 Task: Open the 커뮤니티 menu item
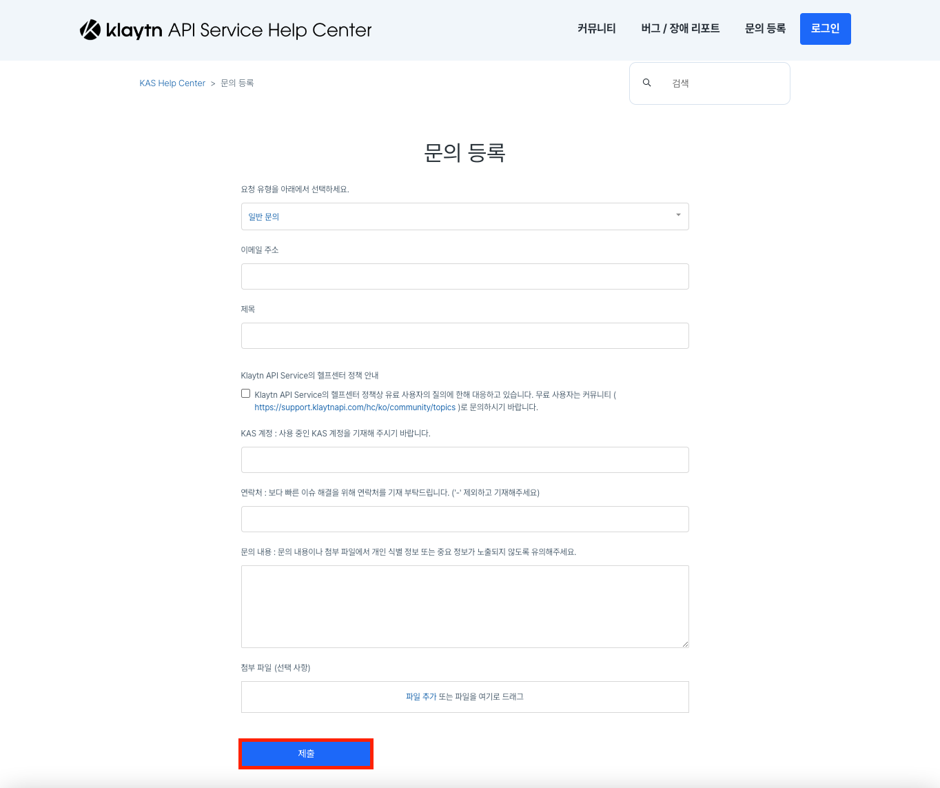tap(597, 28)
